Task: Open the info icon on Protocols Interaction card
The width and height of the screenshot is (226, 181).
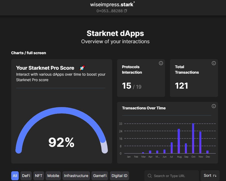Action: coord(161,63)
